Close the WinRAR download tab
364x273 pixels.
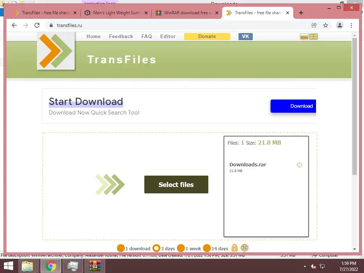click(217, 13)
